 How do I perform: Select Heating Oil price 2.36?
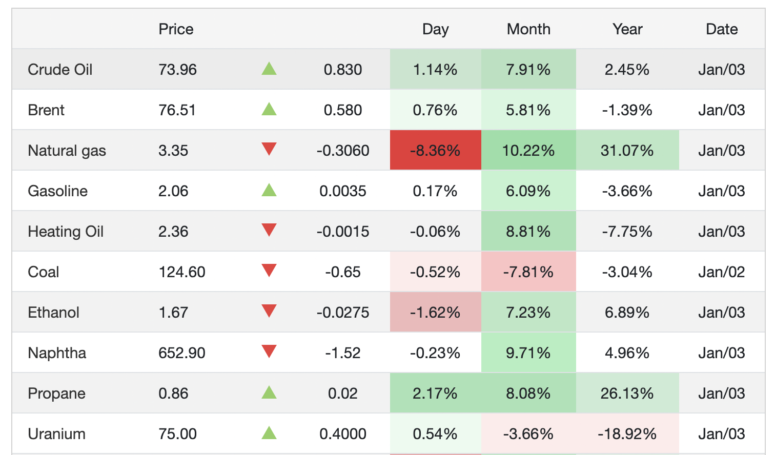pyautogui.click(x=173, y=232)
